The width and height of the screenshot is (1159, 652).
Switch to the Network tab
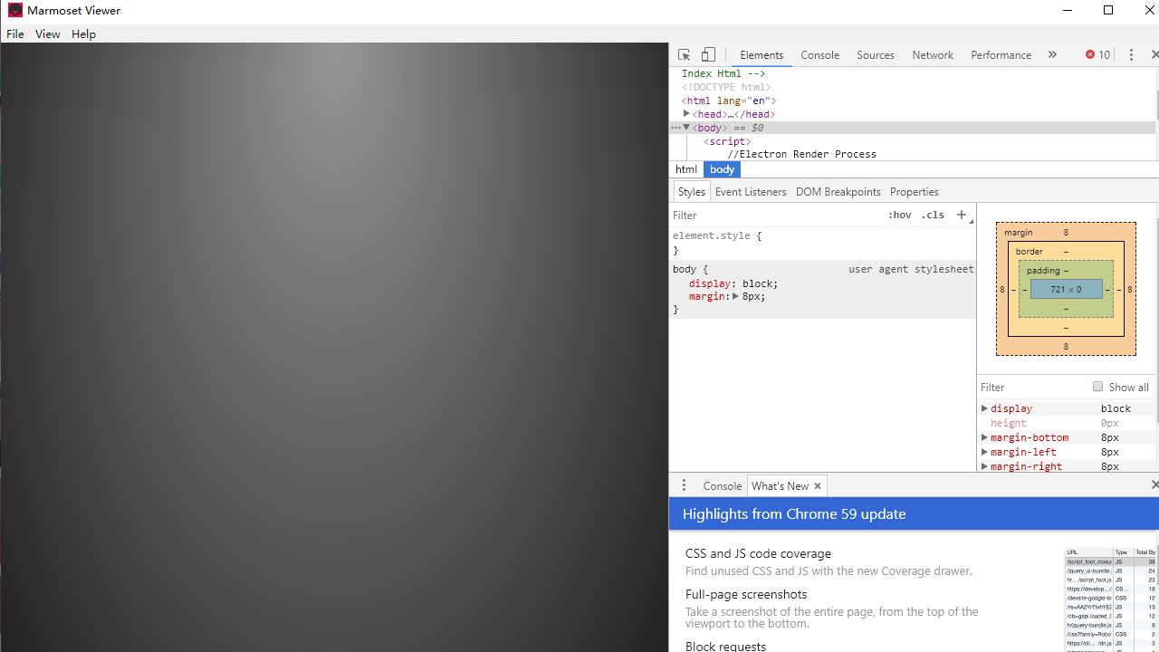tap(932, 54)
